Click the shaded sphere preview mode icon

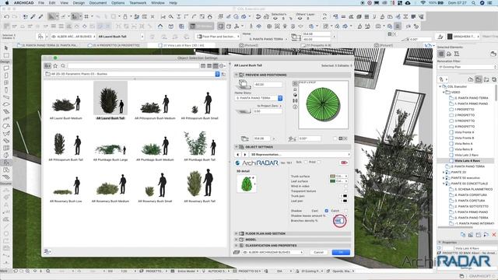(295, 95)
